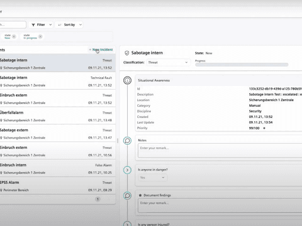Click the shield icon beside Sabotage intern title
The image size is (302, 226).
tap(126, 53)
